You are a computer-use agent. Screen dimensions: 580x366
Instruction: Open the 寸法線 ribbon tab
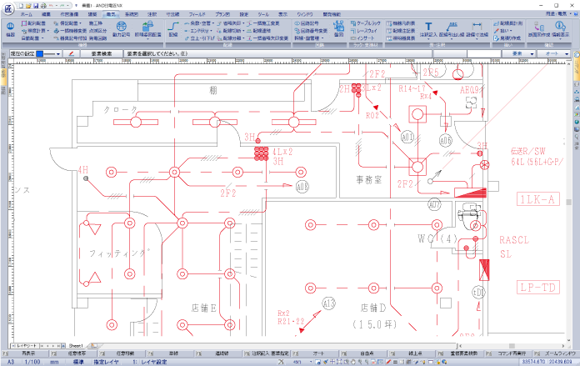(x=172, y=14)
